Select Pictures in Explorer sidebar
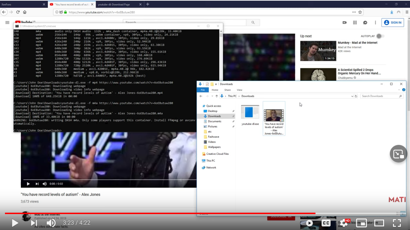Viewport: 410px width, 230px height. pyautogui.click(x=212, y=126)
